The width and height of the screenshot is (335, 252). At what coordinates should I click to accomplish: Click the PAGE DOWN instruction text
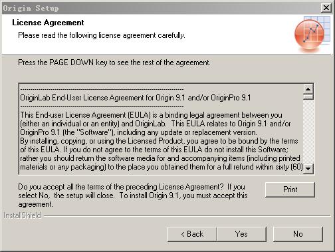click(x=114, y=63)
